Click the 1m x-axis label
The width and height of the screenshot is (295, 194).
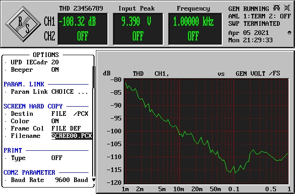(x=125, y=189)
